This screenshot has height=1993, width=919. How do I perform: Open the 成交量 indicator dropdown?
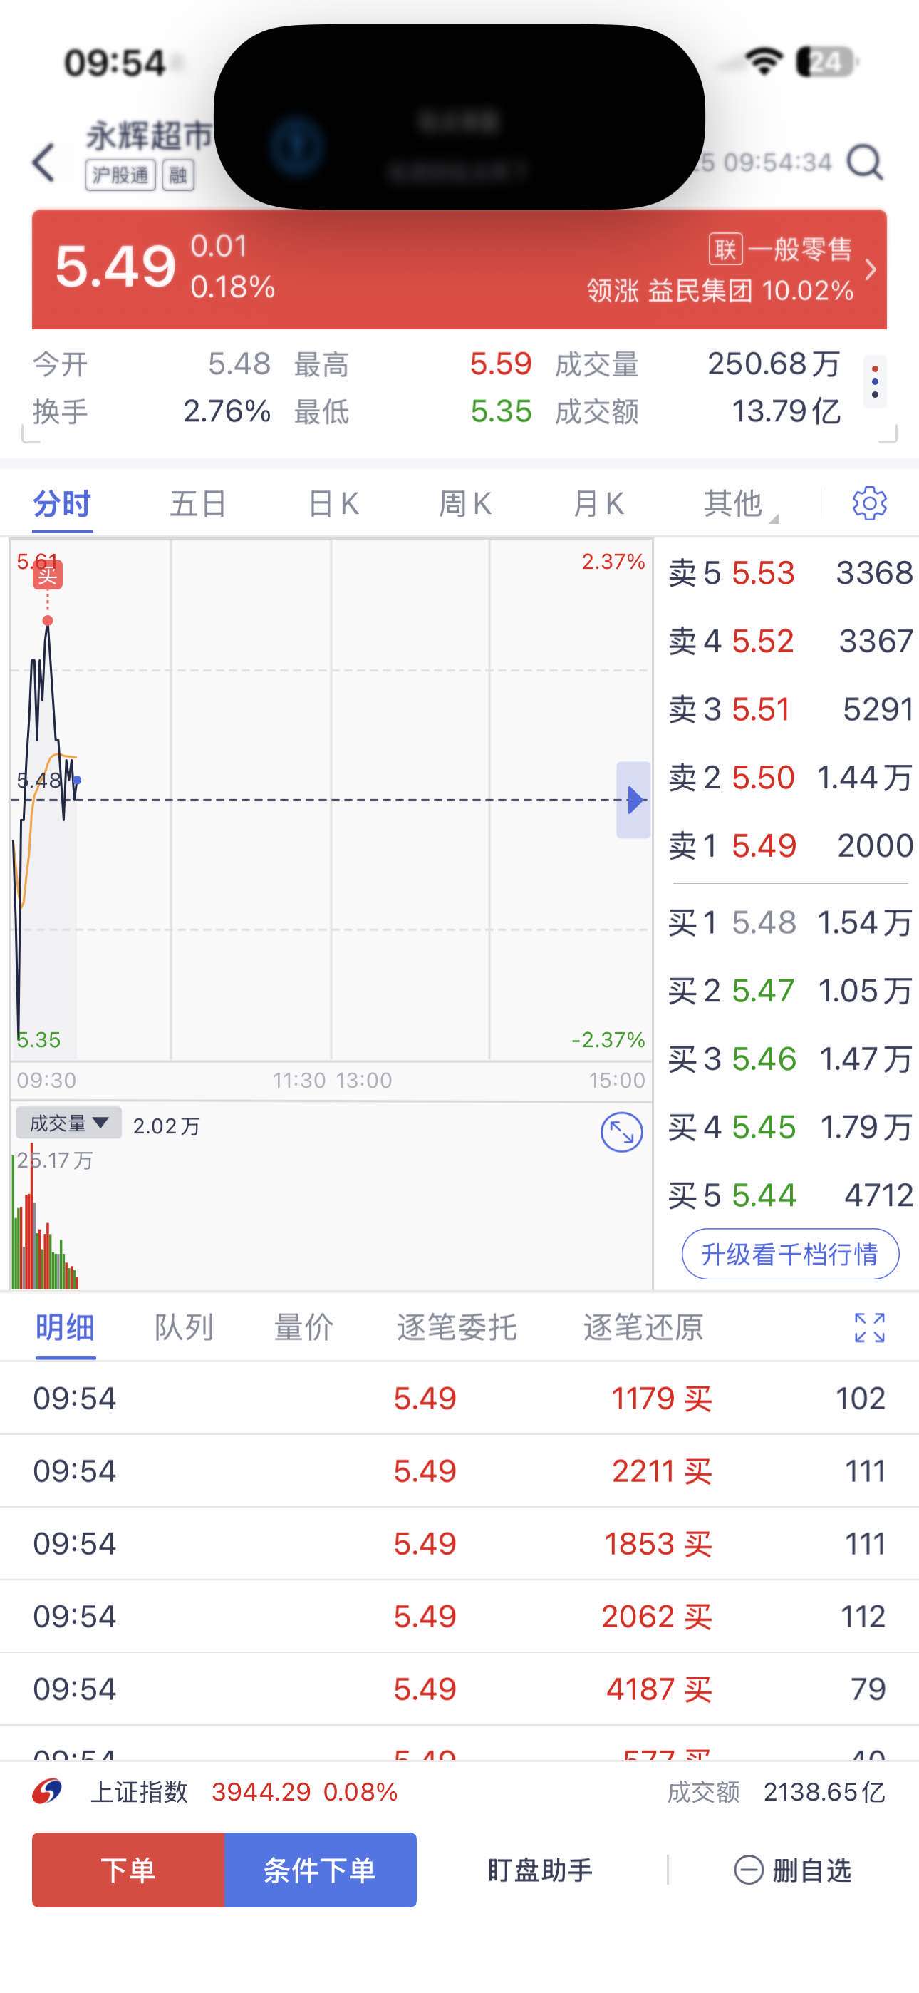point(68,1123)
